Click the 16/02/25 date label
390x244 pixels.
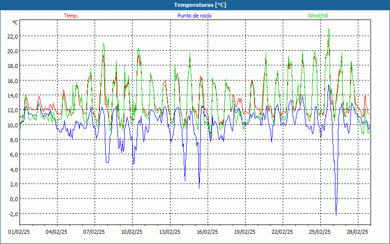coord(207,232)
